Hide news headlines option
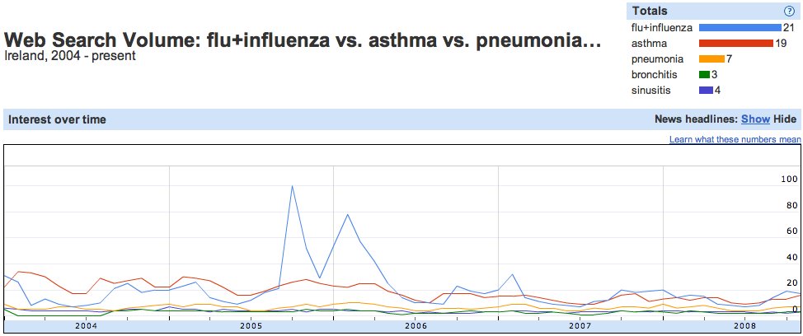 click(x=785, y=119)
